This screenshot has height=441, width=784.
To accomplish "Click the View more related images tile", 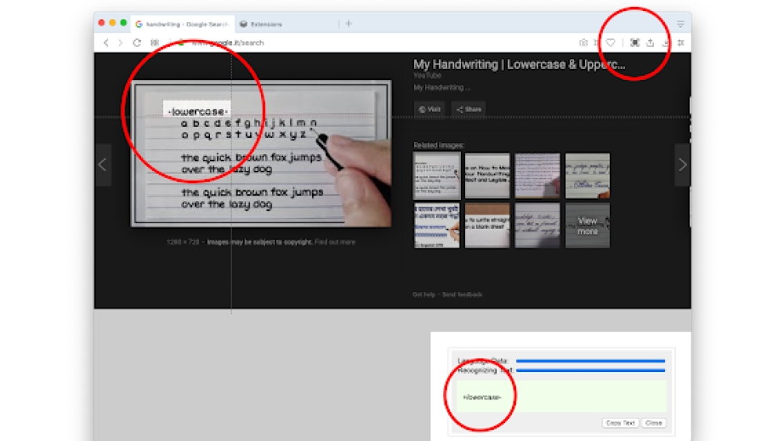I will point(587,226).
